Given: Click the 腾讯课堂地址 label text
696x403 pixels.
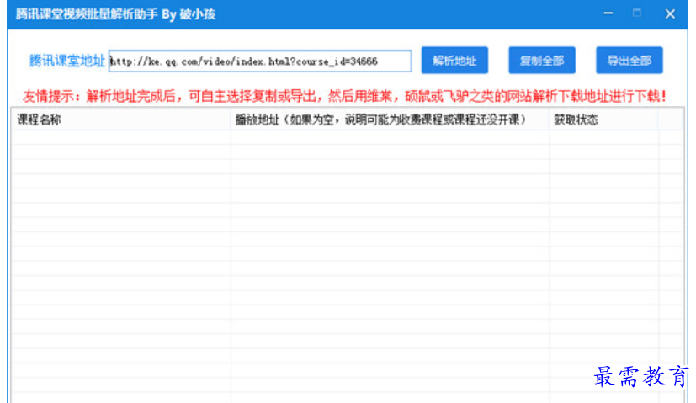Looking at the screenshot, I should [x=67, y=61].
